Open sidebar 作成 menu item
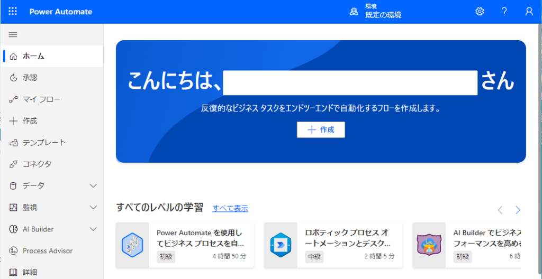 point(52,121)
